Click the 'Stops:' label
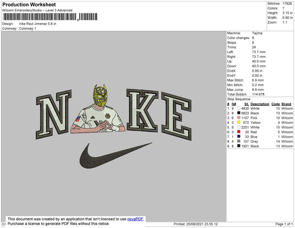 [x=232, y=42]
